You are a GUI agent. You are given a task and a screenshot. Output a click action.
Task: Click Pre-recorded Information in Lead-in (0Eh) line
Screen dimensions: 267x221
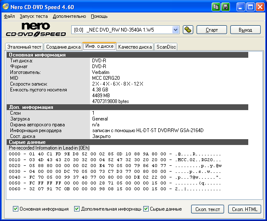[x=49, y=148]
